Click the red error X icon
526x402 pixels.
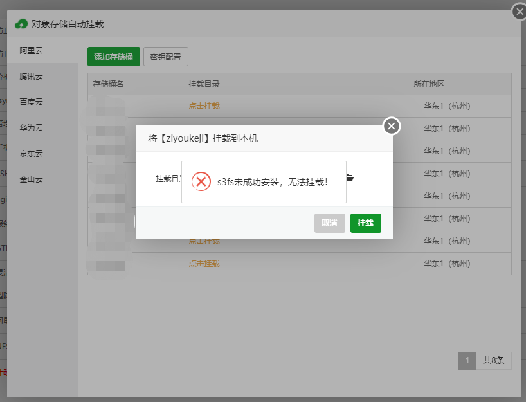pyautogui.click(x=201, y=181)
